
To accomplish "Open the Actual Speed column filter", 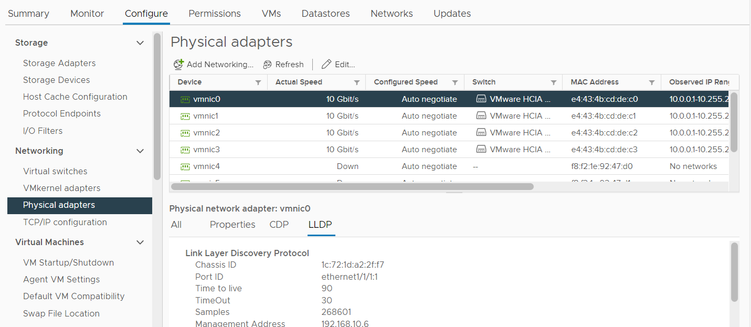I will pyautogui.click(x=357, y=82).
